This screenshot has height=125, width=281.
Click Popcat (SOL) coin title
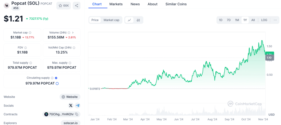[x=26, y=3]
